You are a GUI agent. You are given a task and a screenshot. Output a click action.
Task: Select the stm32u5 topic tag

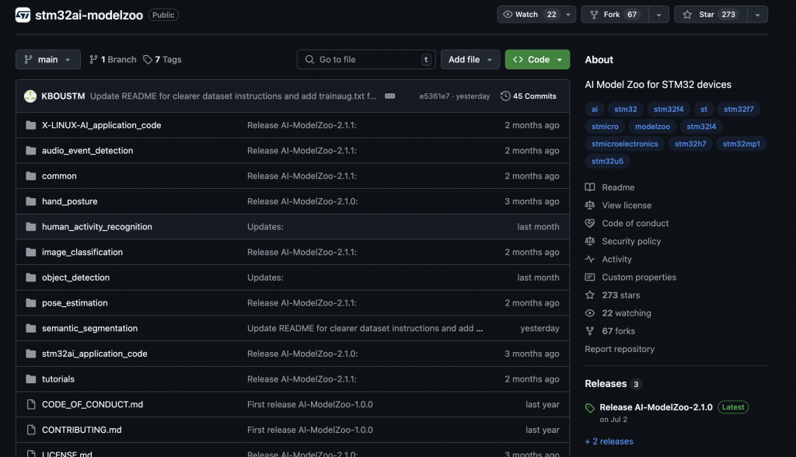607,161
